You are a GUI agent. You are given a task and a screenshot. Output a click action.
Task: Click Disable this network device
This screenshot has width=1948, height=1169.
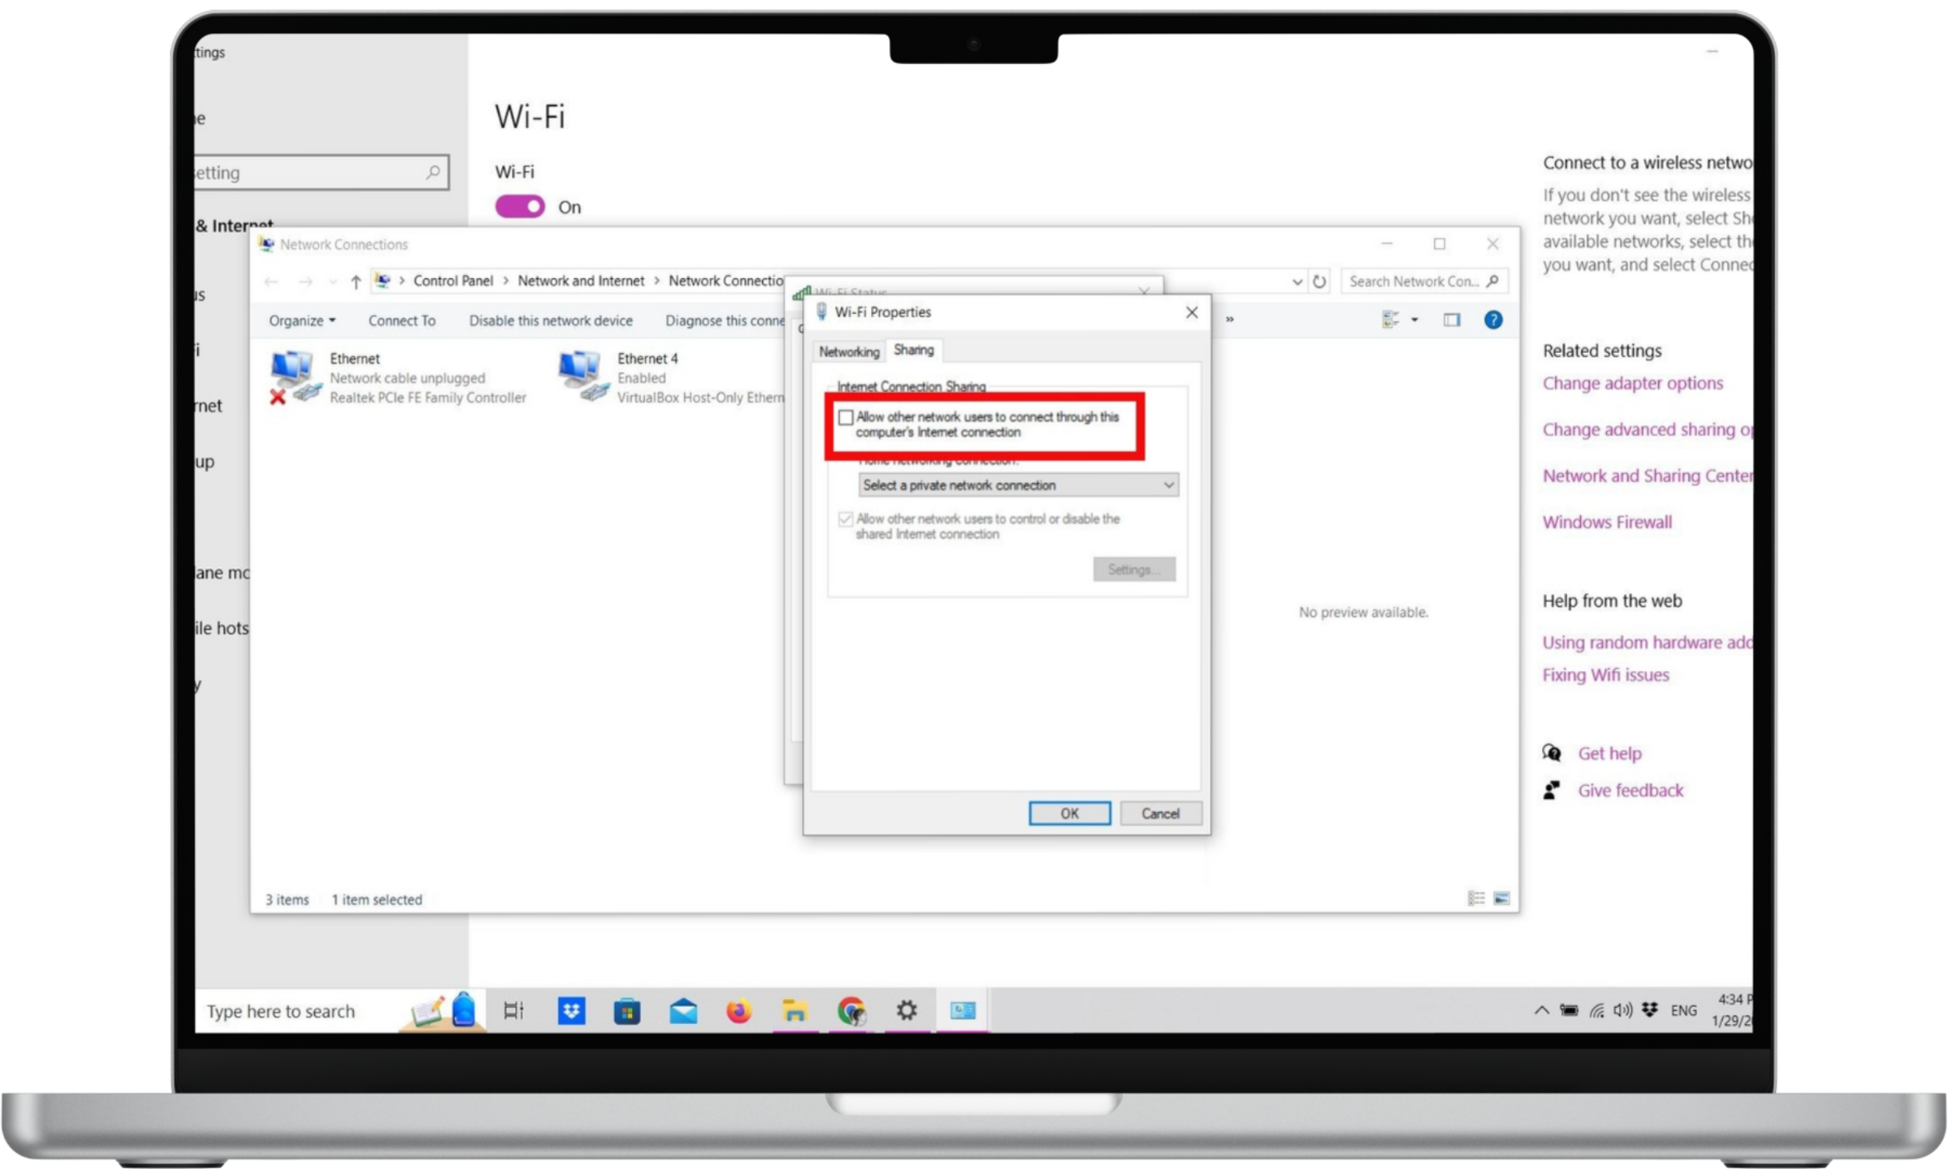550,320
